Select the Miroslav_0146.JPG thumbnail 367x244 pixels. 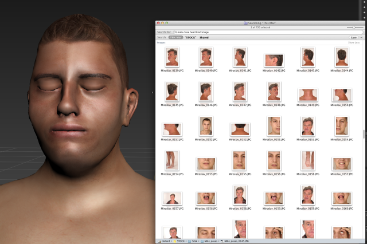(206, 92)
